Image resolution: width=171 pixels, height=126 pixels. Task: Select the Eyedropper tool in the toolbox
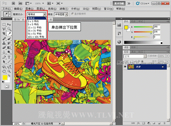pos(9,33)
